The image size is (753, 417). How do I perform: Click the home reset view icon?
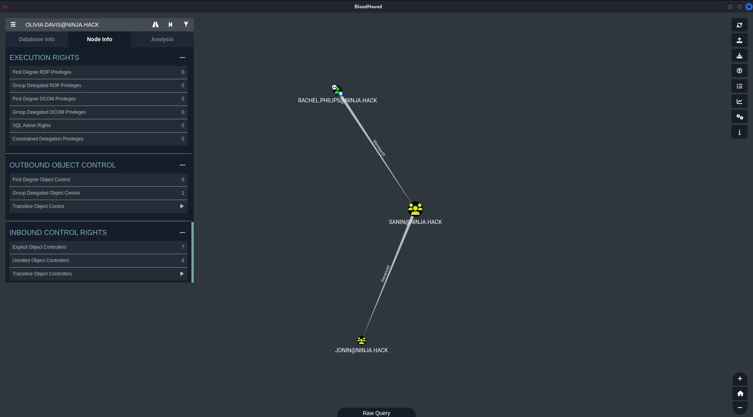tap(740, 393)
